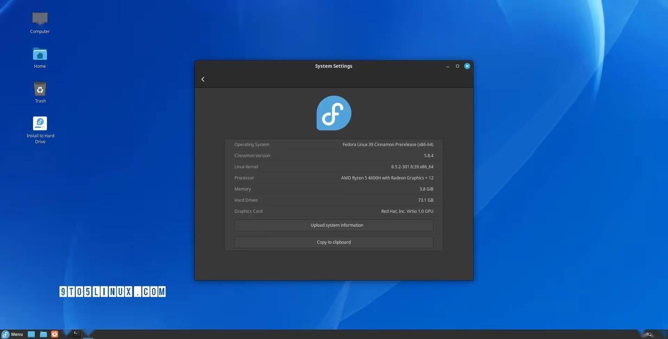This screenshot has width=668, height=339.
Task: Select the 3.8 GiB memory value
Action: click(426, 189)
